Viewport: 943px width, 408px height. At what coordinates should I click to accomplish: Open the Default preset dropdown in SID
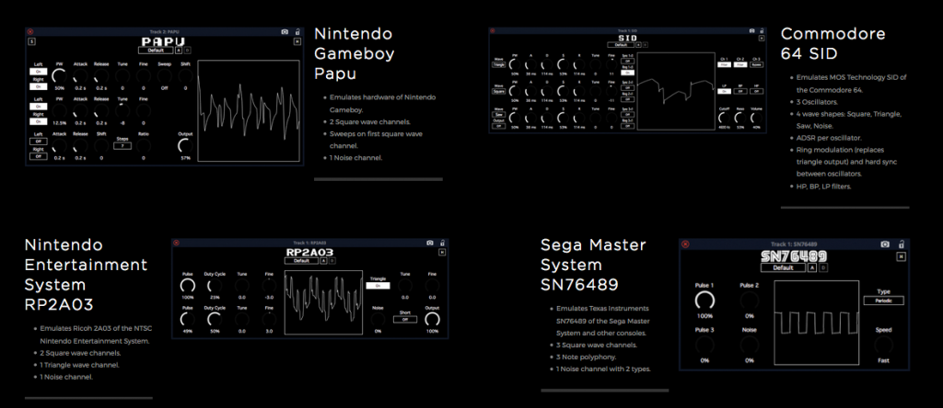pos(621,45)
